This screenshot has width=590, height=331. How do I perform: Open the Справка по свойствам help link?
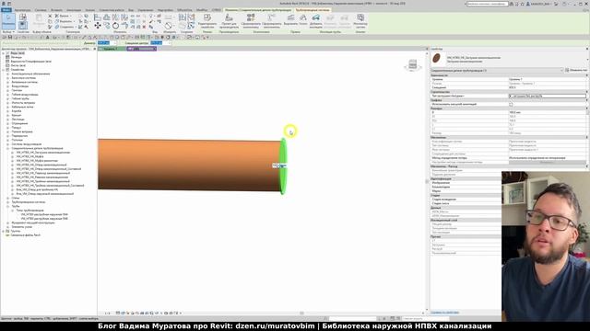pos(444,313)
